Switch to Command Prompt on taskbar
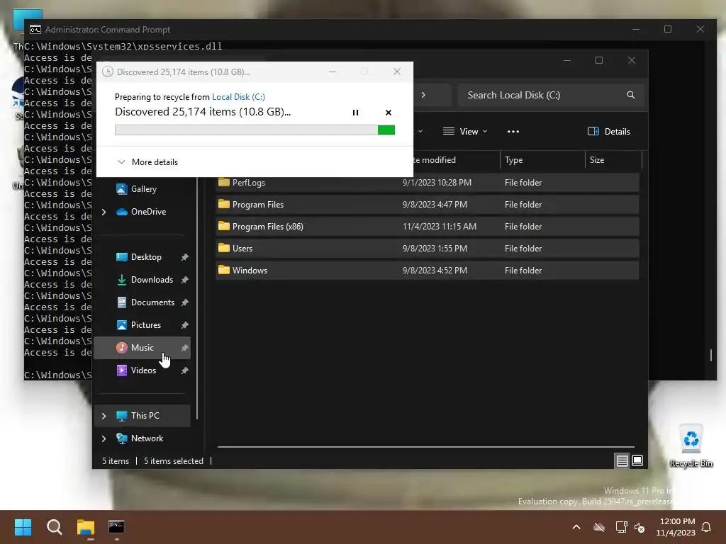This screenshot has height=544, width=726. pyautogui.click(x=116, y=527)
